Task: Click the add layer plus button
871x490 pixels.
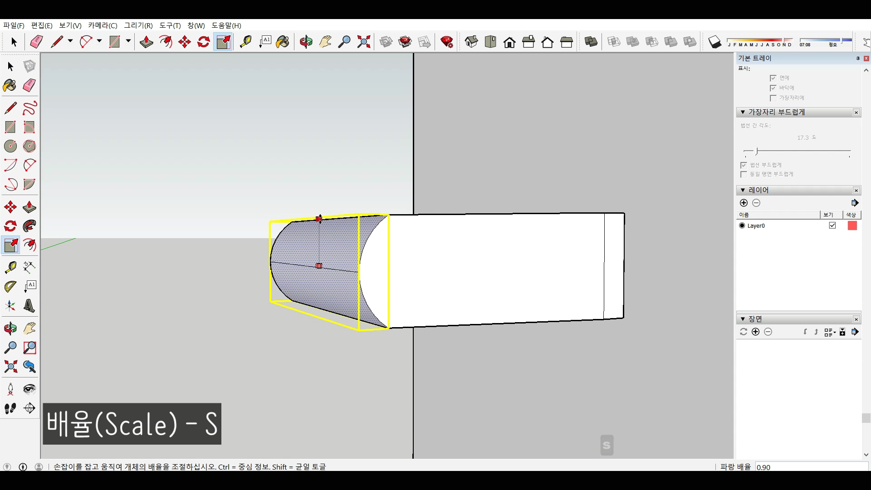Action: tap(744, 203)
